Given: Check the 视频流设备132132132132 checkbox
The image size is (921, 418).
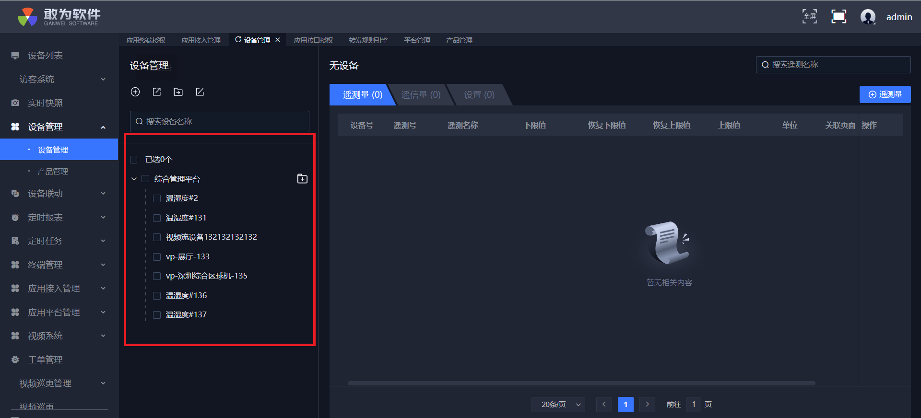Looking at the screenshot, I should [157, 237].
